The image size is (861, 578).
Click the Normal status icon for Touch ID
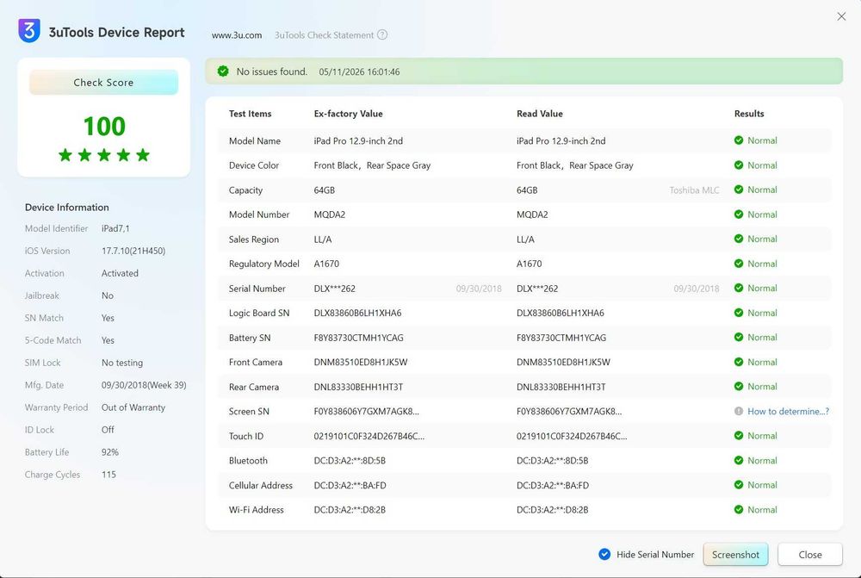coord(739,436)
